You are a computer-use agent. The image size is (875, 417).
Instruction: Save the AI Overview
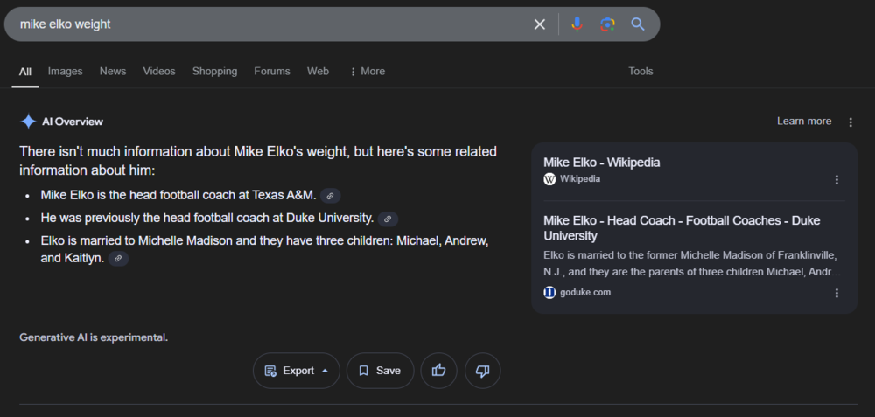click(380, 371)
